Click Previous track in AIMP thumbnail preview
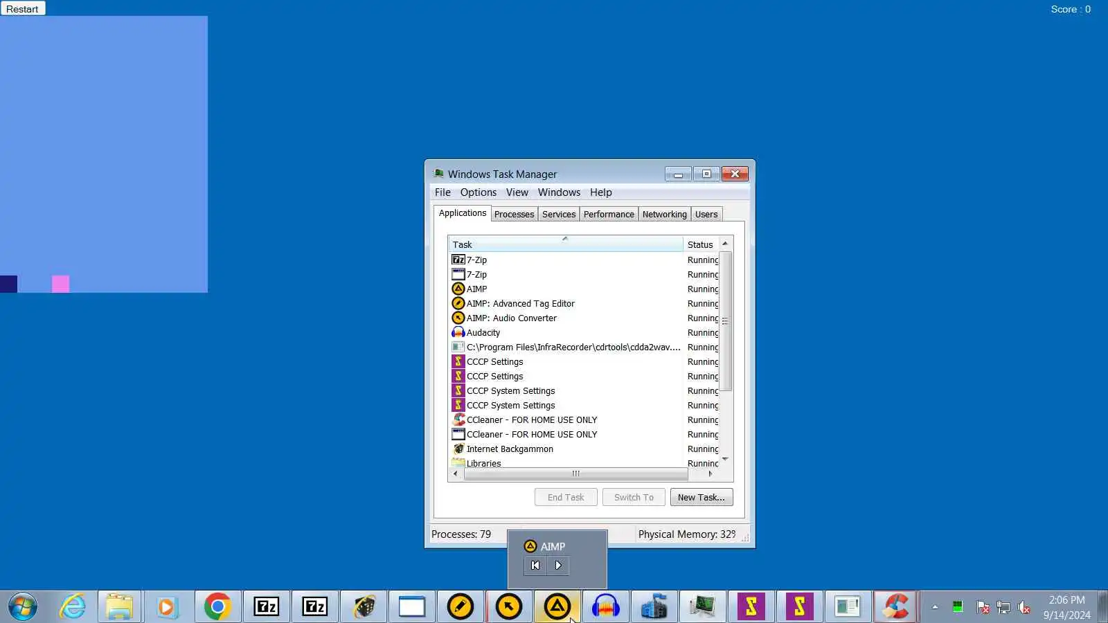The image size is (1108, 623). [x=535, y=566]
